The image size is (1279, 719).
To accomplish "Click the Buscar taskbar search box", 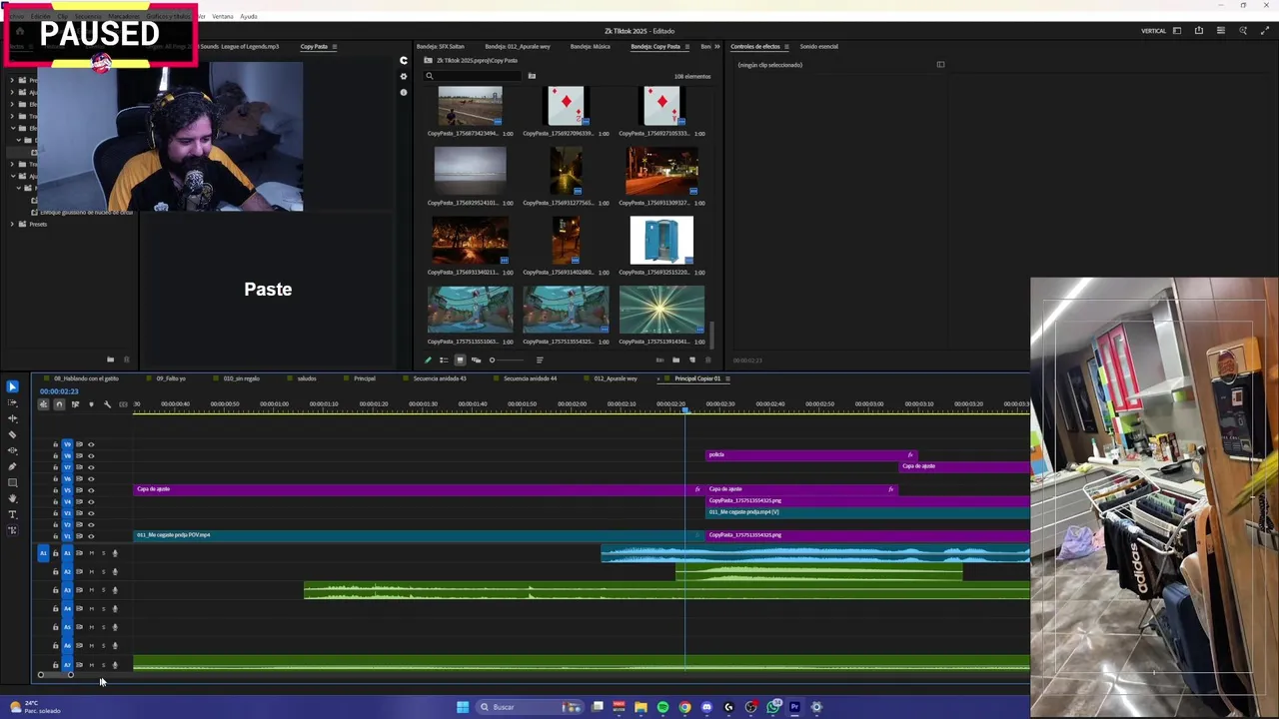I will tap(530, 707).
